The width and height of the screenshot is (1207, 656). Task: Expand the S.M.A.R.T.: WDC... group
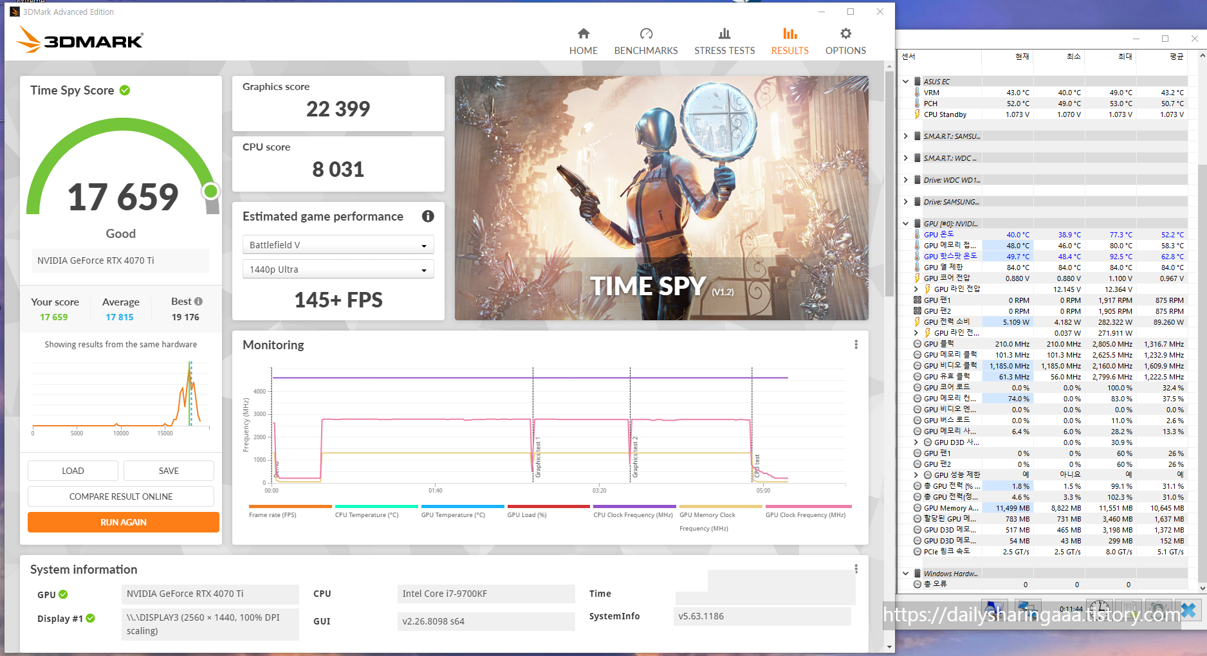tap(906, 158)
